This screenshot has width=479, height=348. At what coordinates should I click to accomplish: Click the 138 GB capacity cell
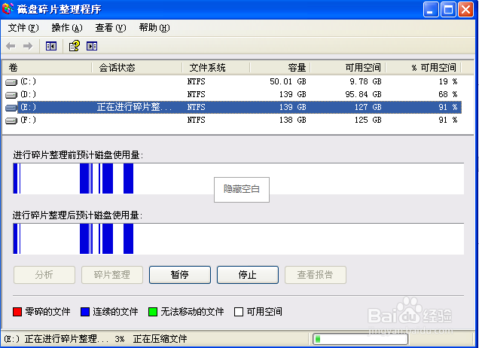coord(293,120)
